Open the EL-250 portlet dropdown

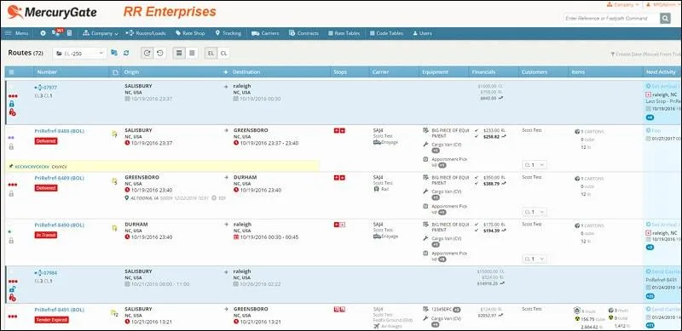79,54
